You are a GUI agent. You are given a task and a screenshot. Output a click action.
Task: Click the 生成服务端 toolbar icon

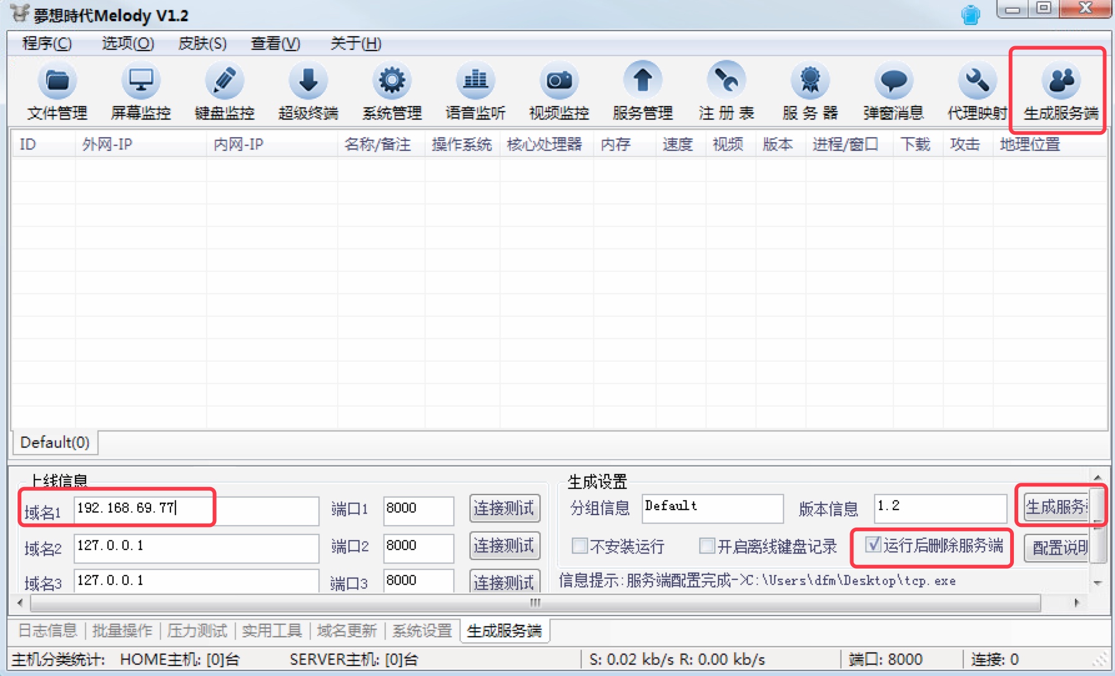(1061, 92)
